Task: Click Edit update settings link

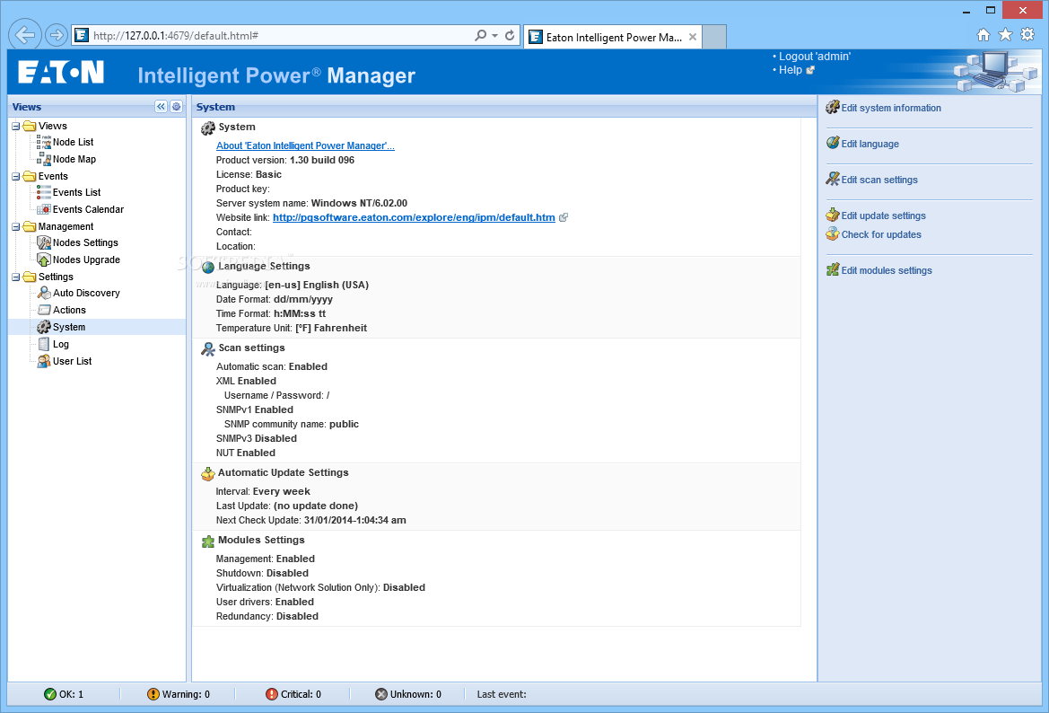Action: 883,216
